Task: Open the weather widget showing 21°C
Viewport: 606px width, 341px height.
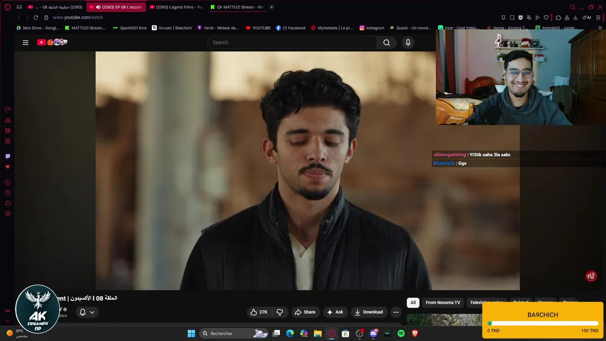Action: coord(17,333)
